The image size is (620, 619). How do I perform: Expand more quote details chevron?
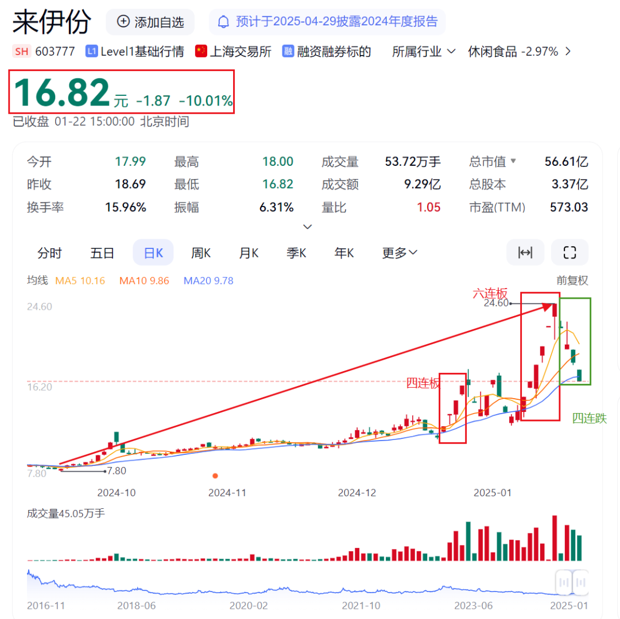(x=307, y=227)
